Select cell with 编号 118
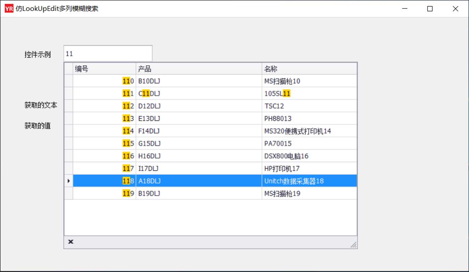Screen dimensions: 469x272 click(x=104, y=181)
